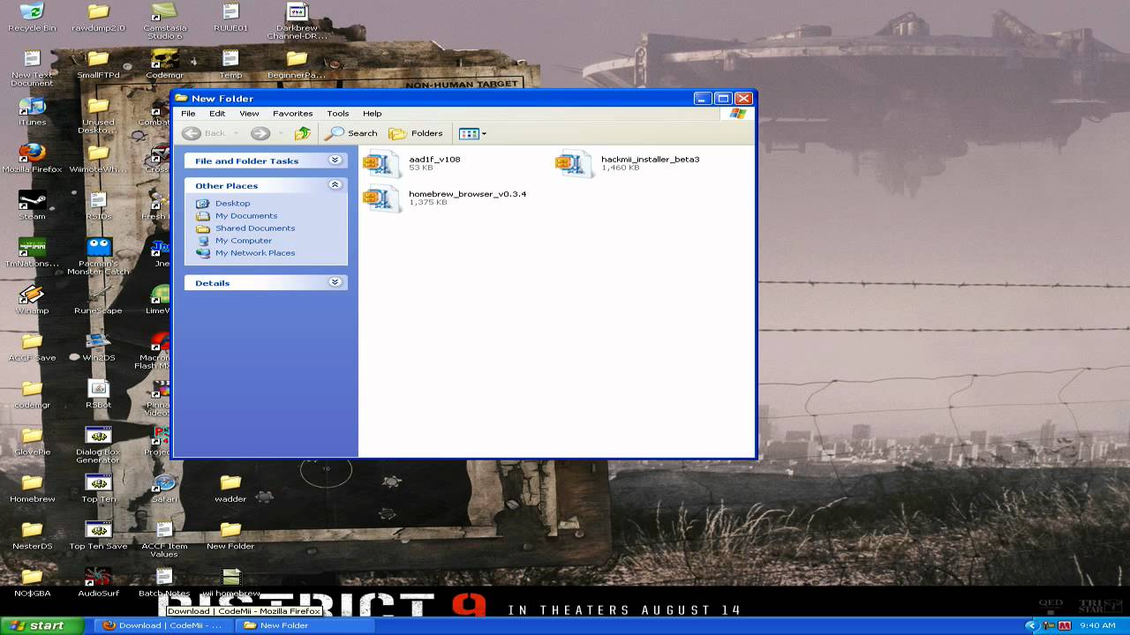1130x635 pixels.
Task: Select the rawdump2.0 folder on desktop
Action: pos(98,17)
